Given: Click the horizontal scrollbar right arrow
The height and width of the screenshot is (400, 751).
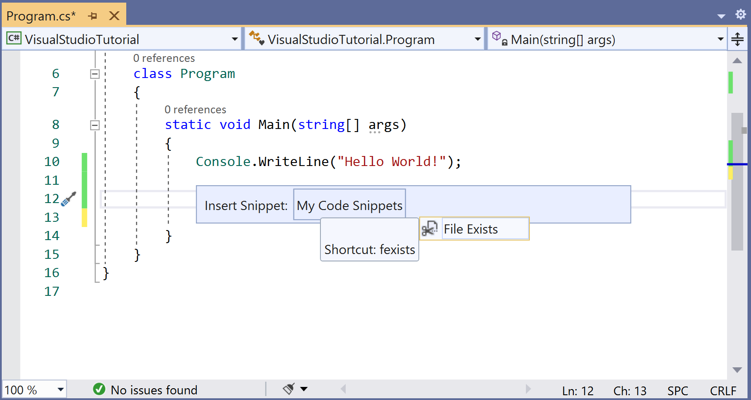Looking at the screenshot, I should coord(528,389).
